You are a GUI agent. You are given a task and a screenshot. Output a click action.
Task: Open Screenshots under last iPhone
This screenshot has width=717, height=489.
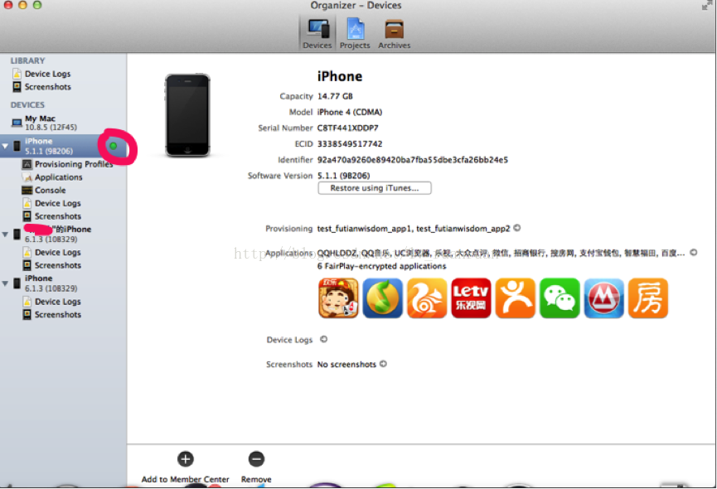(x=58, y=315)
